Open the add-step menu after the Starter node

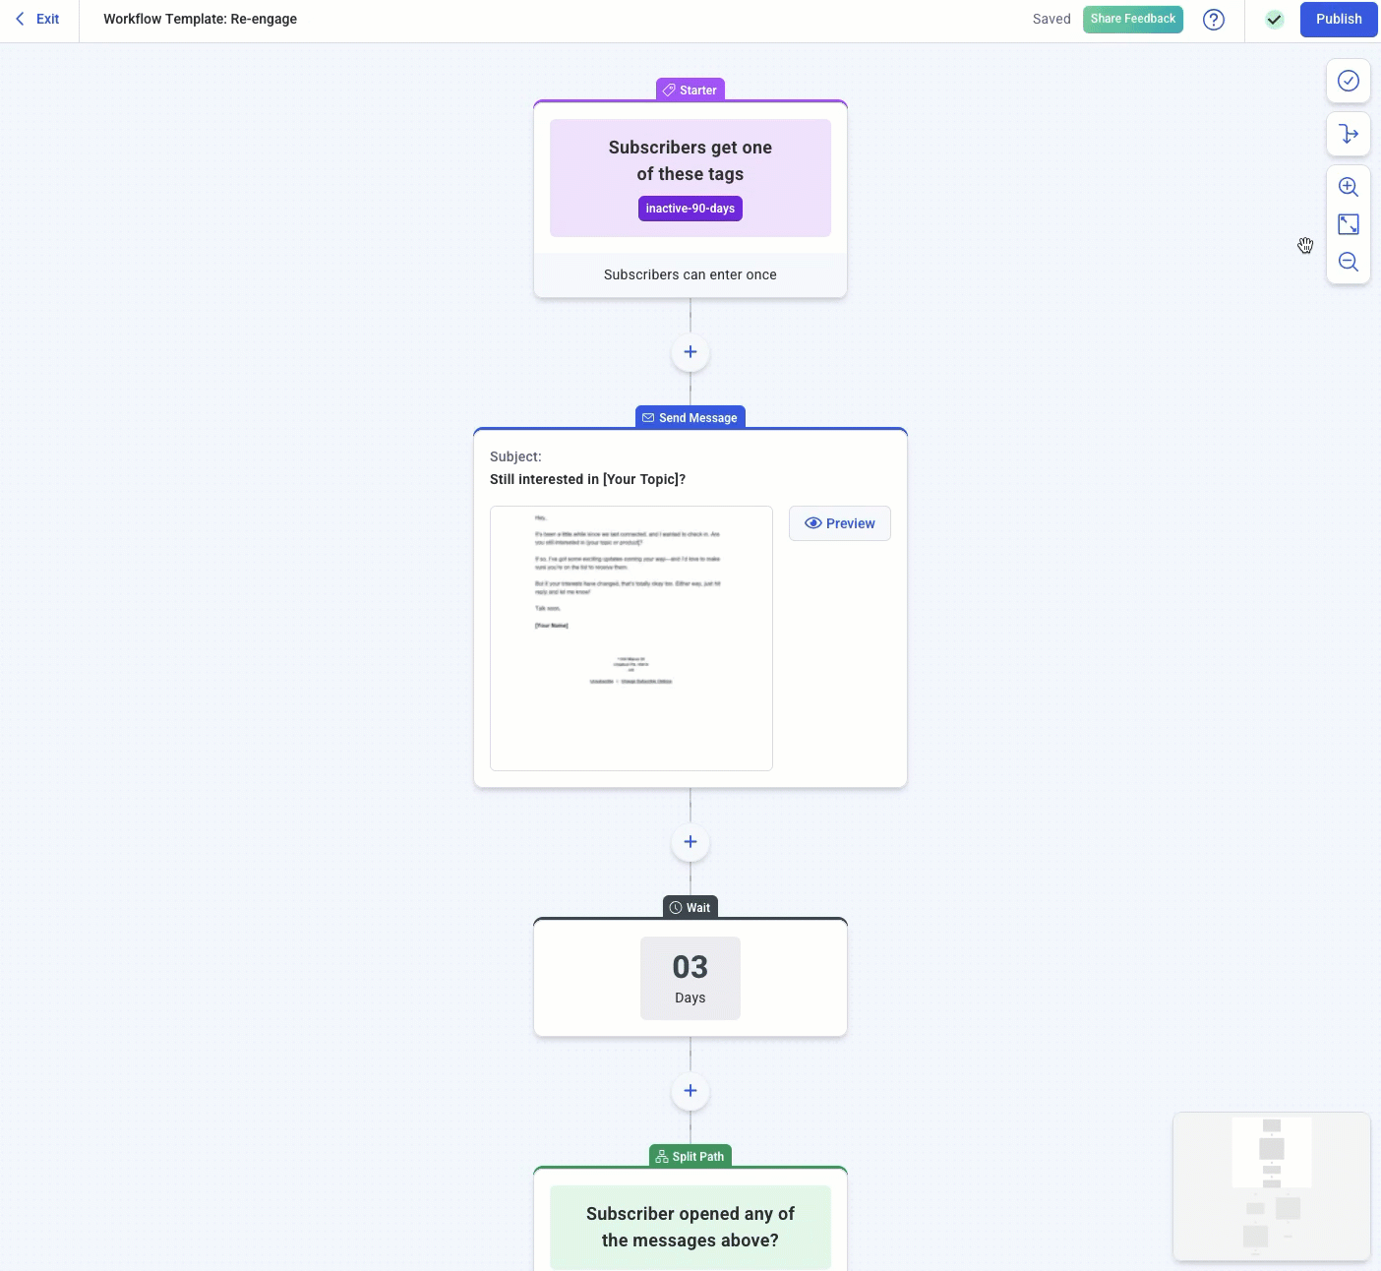(690, 352)
